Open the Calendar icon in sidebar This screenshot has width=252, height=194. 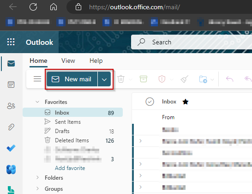pos(11,85)
